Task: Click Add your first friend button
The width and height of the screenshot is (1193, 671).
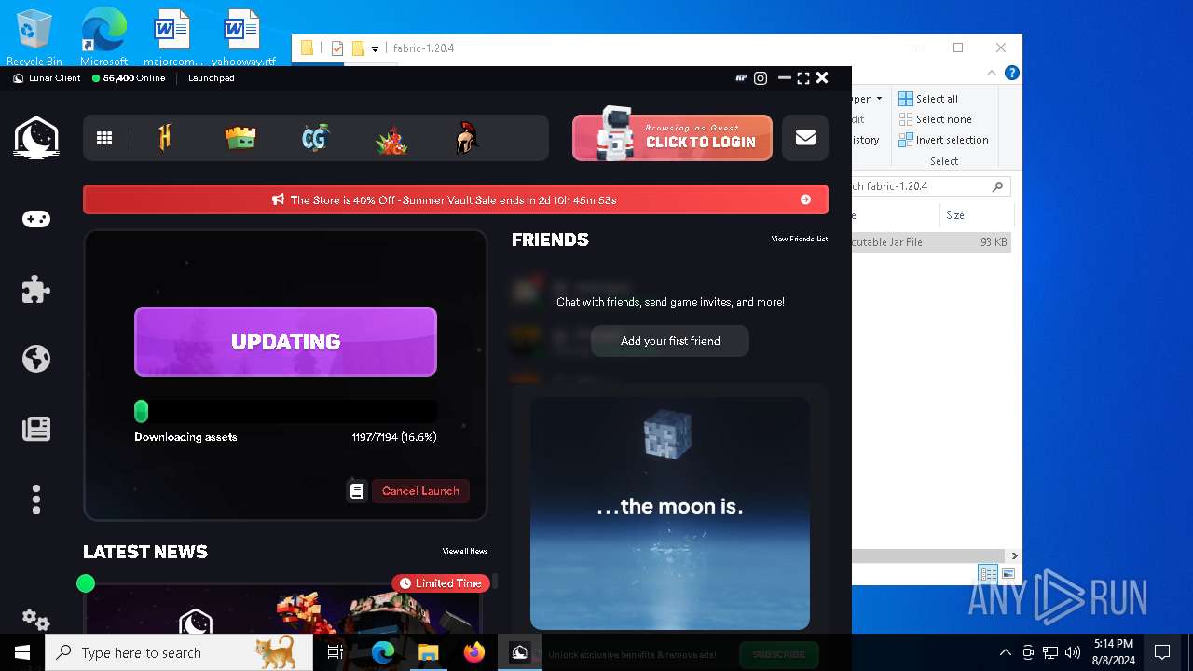Action: [670, 341]
